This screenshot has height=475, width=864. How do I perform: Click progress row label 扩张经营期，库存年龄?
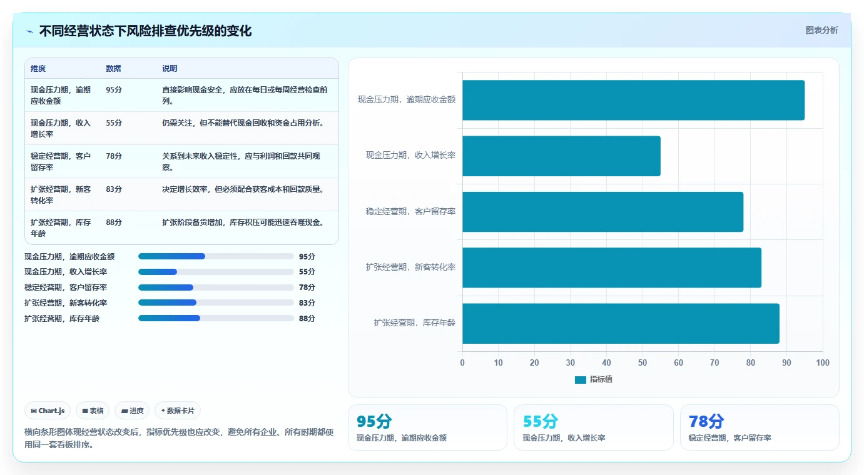tap(62, 318)
